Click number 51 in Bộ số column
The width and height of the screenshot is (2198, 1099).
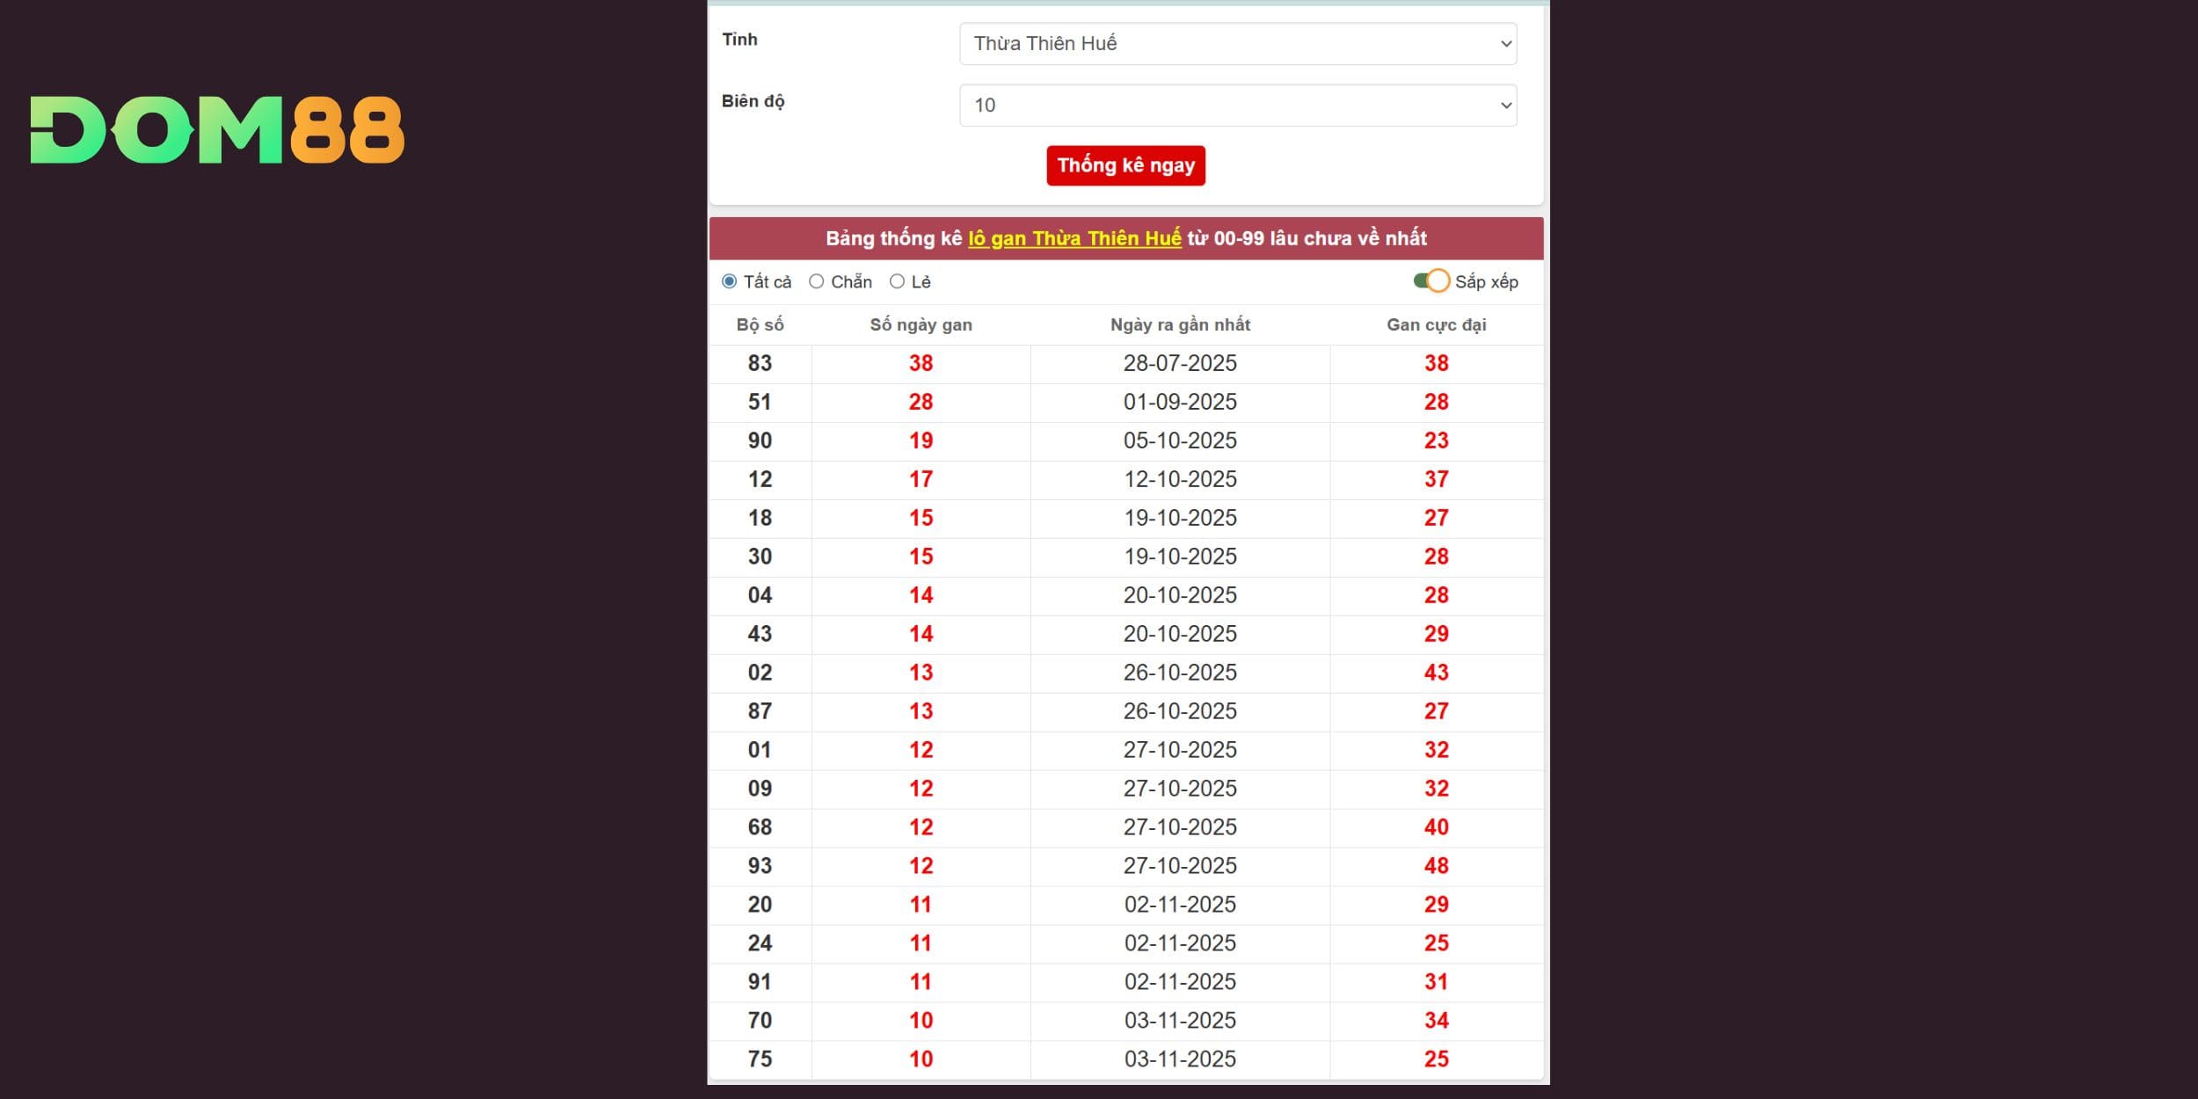tap(760, 402)
